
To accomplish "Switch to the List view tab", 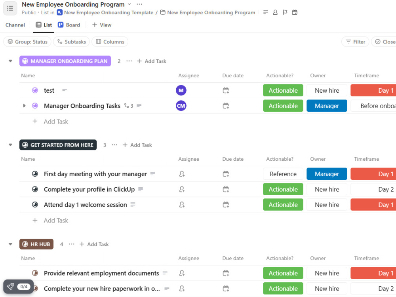I will 44,25.
